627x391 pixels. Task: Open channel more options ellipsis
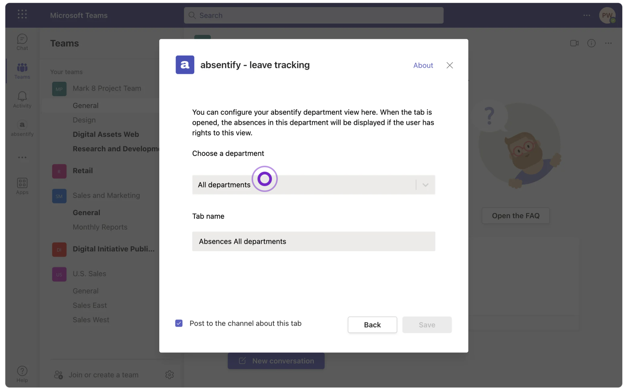tap(608, 43)
